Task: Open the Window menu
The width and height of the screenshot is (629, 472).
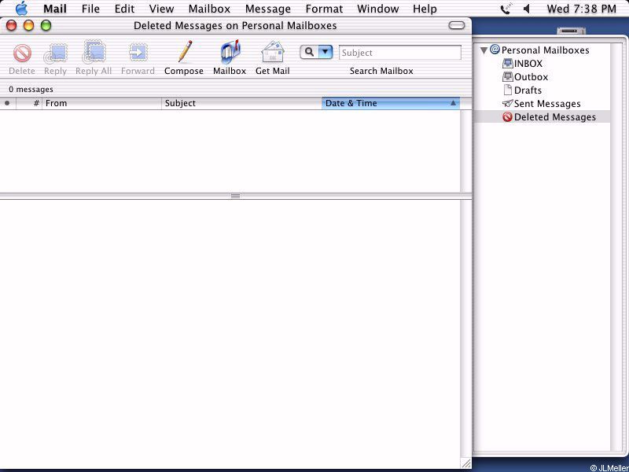Action: [378, 9]
